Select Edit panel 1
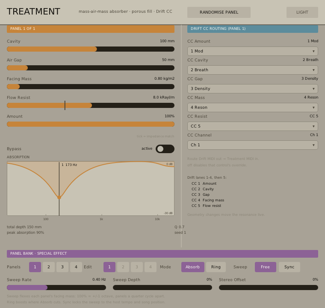Viewport: 325px width, 308px height. pyautogui.click(x=109, y=267)
